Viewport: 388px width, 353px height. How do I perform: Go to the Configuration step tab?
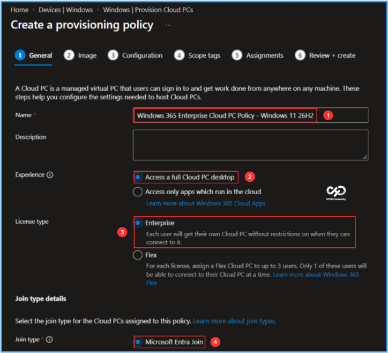click(x=135, y=55)
